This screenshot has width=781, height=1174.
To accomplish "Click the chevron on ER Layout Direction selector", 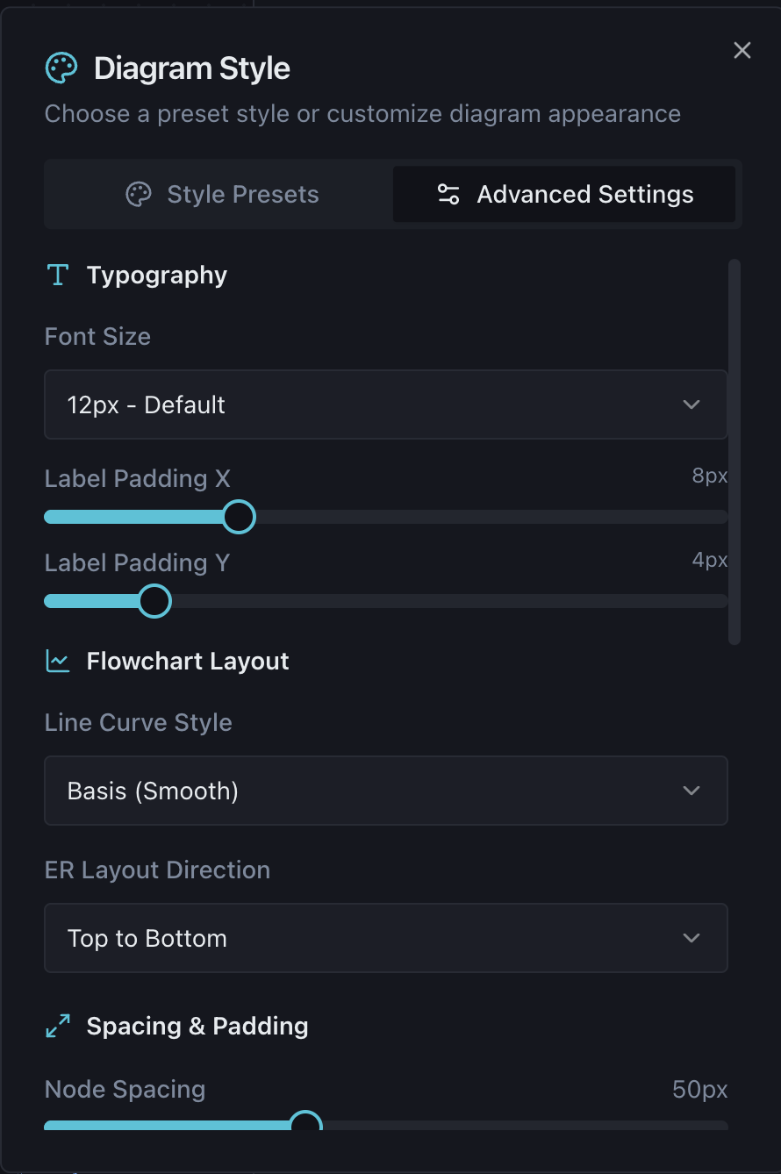I will pos(691,937).
